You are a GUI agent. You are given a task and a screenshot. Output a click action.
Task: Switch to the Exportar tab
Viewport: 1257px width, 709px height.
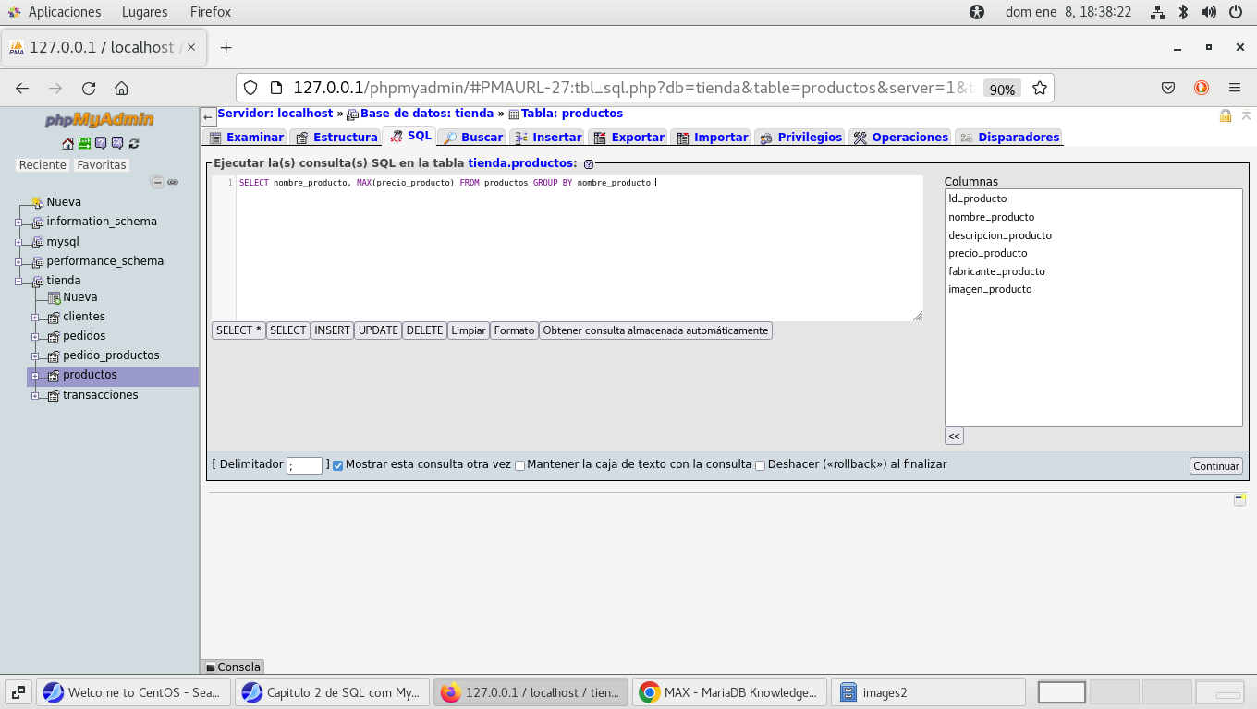point(628,138)
